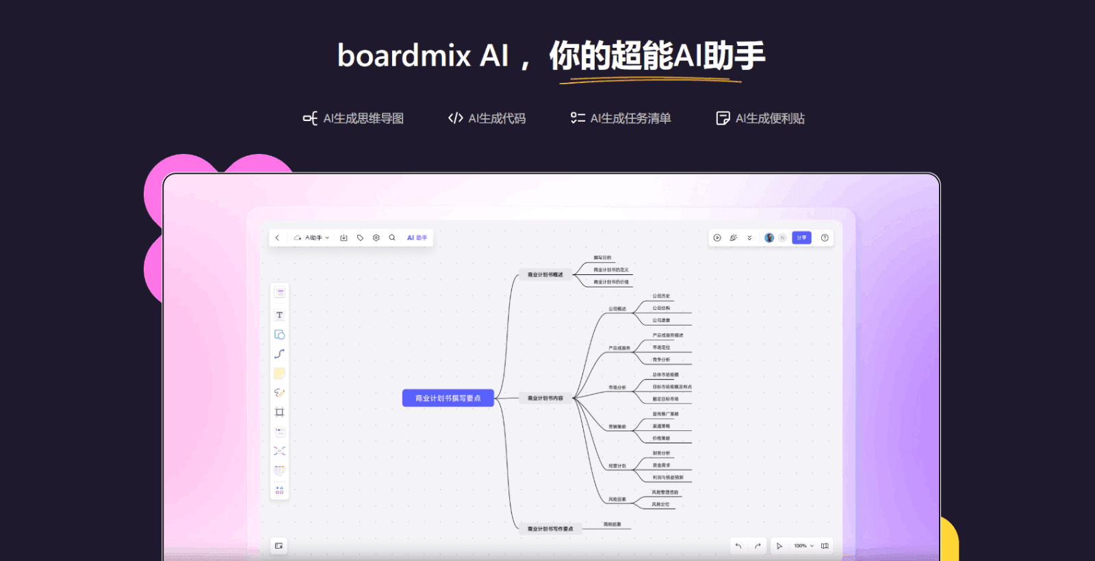
Task: Click the leaf node 财务分析
Action: point(661,454)
